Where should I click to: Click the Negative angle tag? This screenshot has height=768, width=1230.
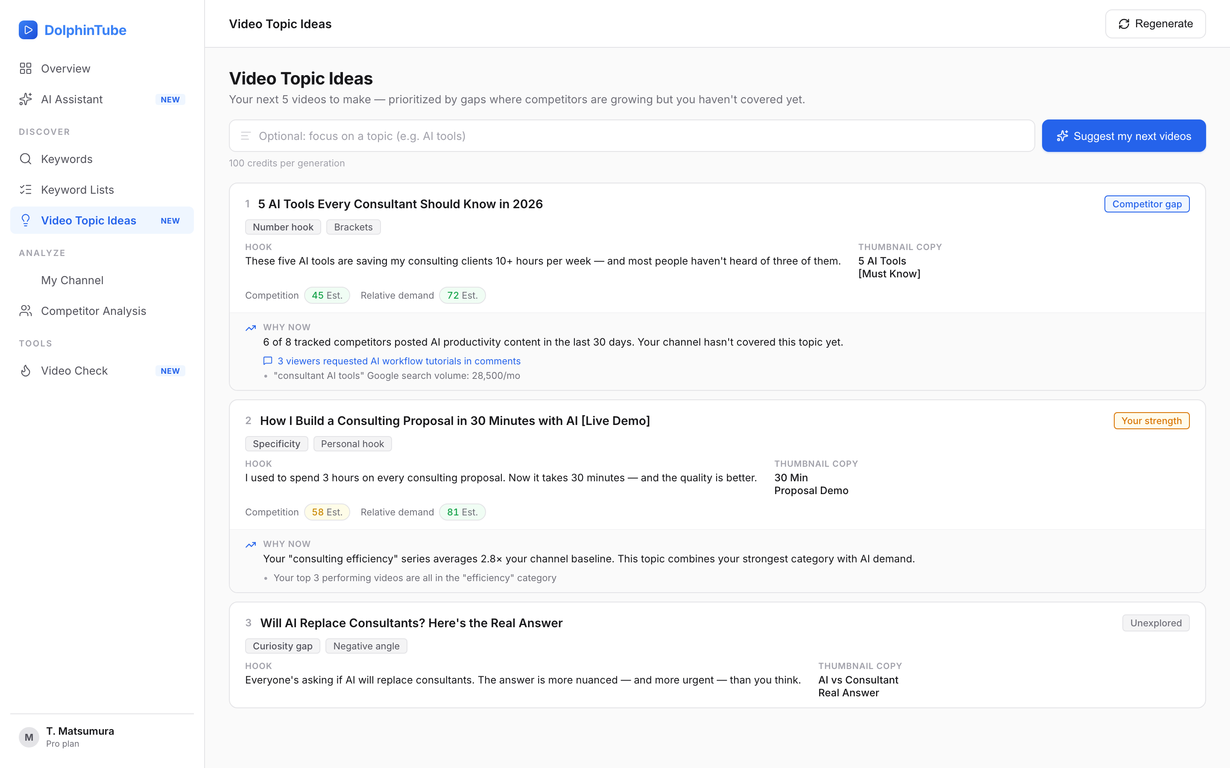pos(366,646)
